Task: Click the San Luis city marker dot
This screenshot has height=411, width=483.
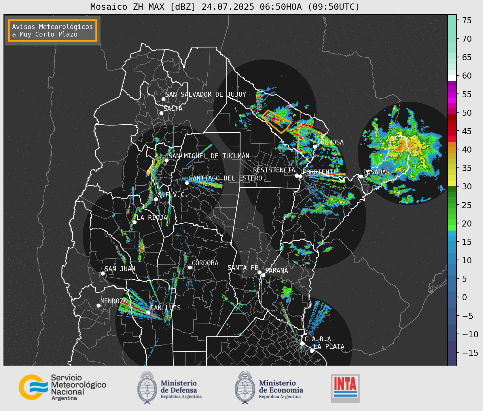Action: coord(148,312)
